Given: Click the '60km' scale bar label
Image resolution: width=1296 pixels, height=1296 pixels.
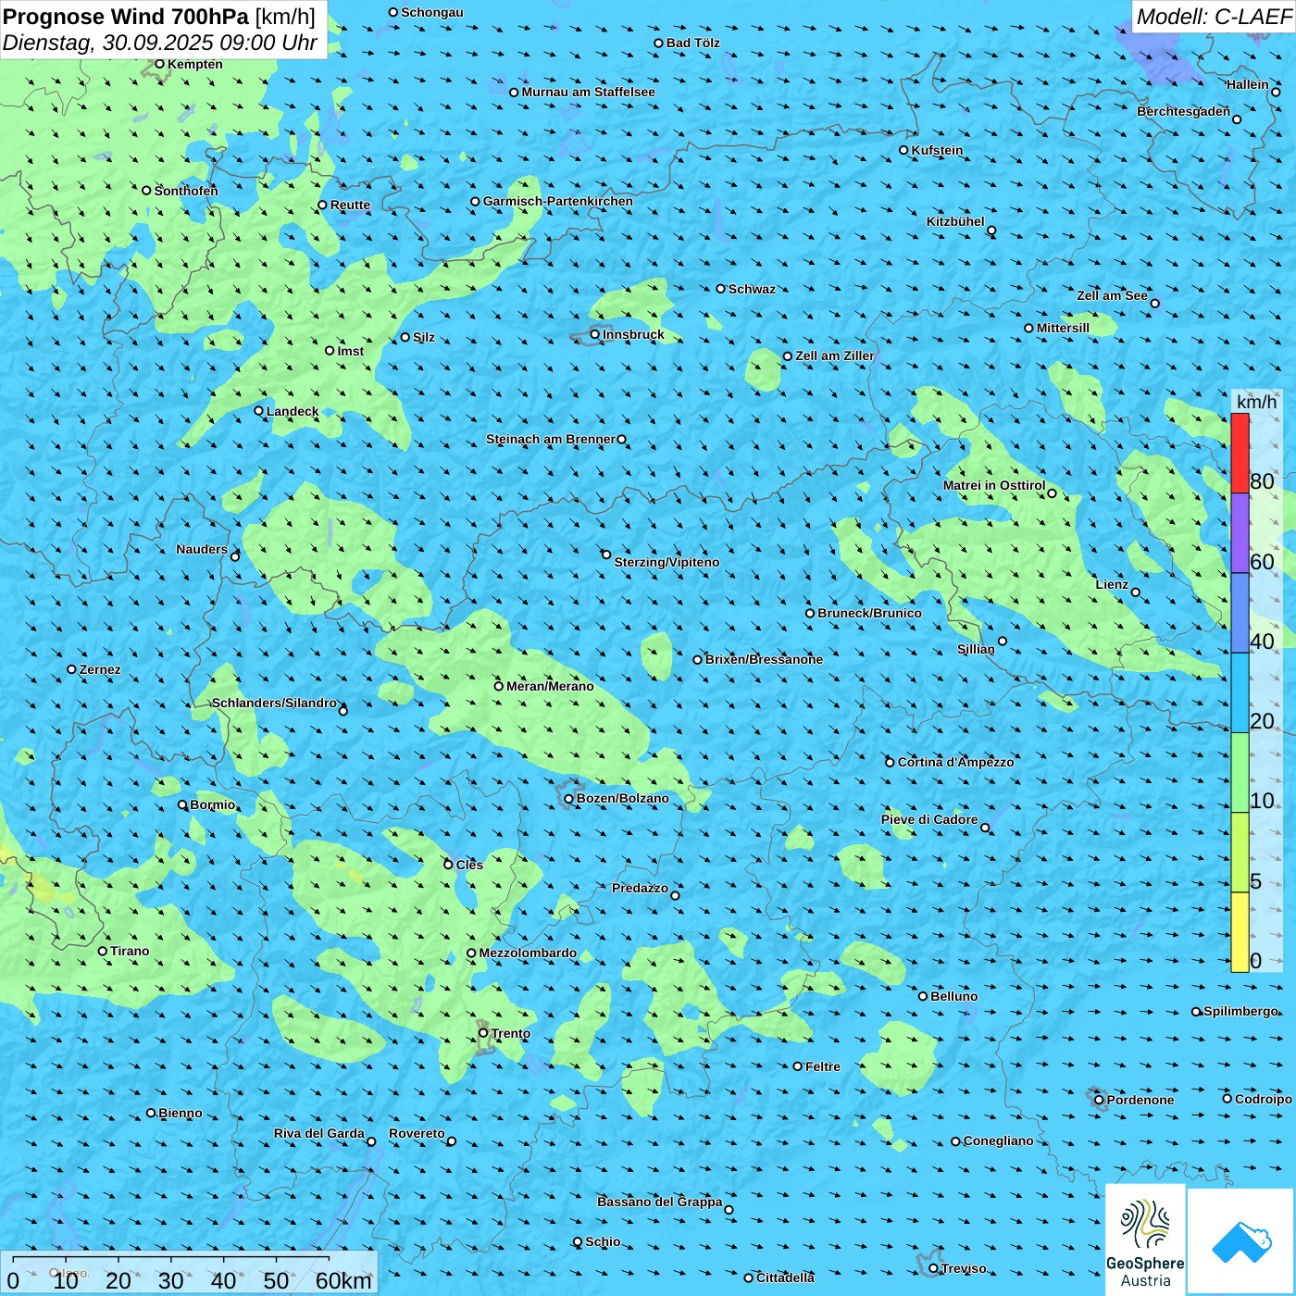Looking at the screenshot, I should click(343, 1280).
